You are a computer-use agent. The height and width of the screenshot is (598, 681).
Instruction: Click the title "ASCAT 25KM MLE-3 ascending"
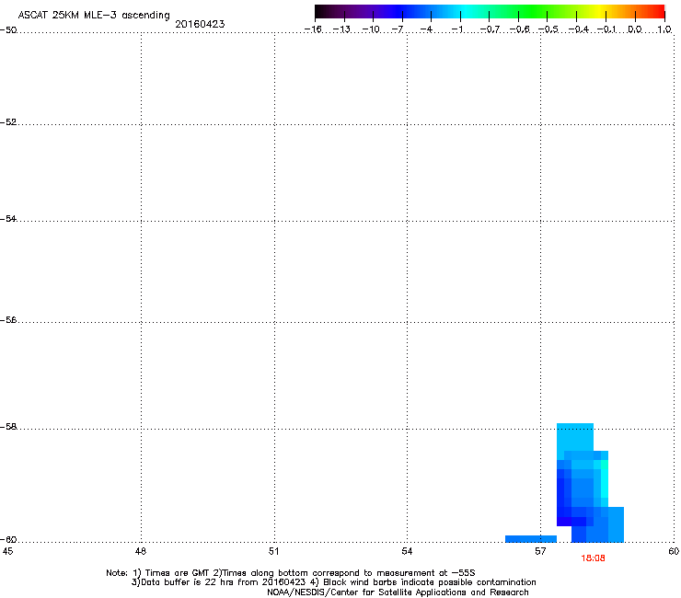[x=94, y=15]
